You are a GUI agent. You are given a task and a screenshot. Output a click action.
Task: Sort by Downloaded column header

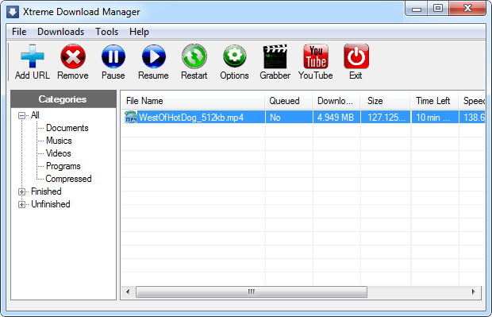(336, 101)
